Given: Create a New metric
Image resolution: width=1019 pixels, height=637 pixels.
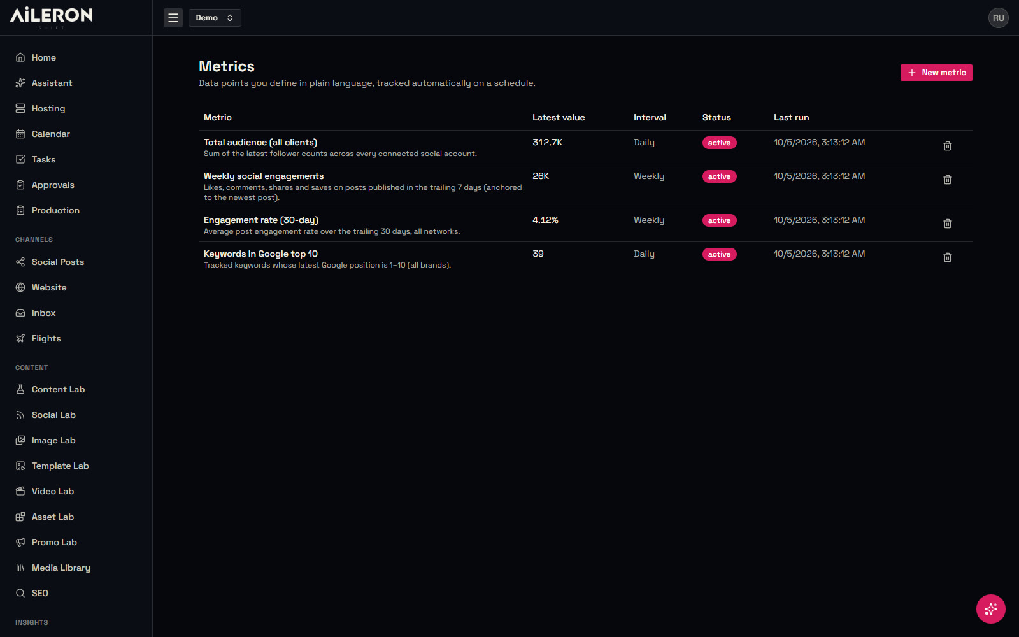Looking at the screenshot, I should coord(936,73).
